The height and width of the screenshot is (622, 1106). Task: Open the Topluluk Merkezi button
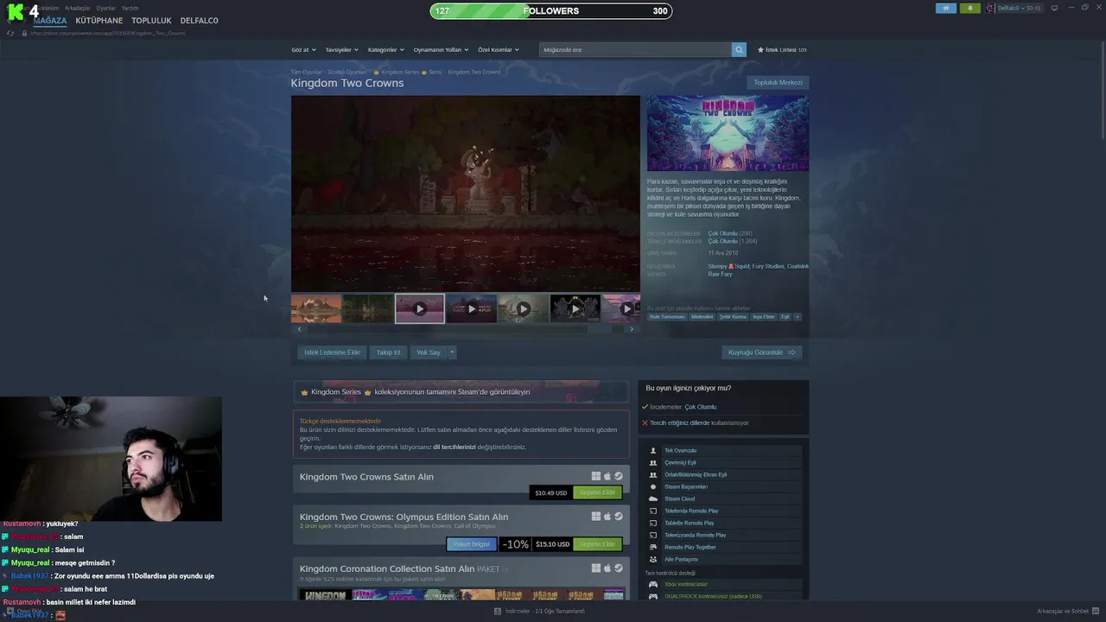coord(778,83)
